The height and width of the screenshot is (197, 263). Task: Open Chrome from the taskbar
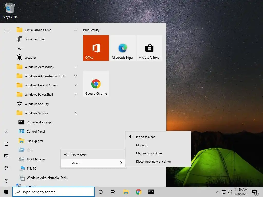pos(138,192)
